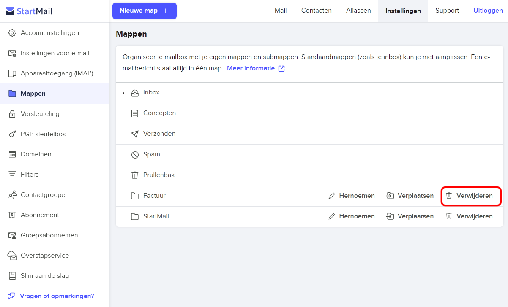Open the Aliassen tab
The width and height of the screenshot is (508, 307).
click(x=358, y=11)
